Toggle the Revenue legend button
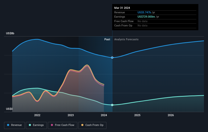208x132 pixels. 14,125
